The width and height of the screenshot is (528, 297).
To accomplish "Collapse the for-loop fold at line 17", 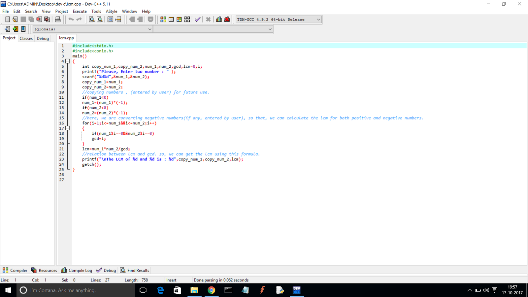I will click(67, 128).
